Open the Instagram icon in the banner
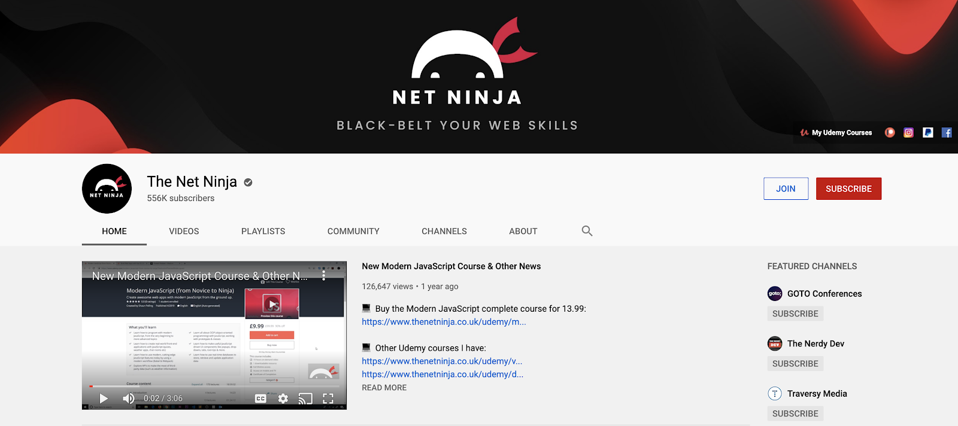The image size is (958, 426). (908, 133)
